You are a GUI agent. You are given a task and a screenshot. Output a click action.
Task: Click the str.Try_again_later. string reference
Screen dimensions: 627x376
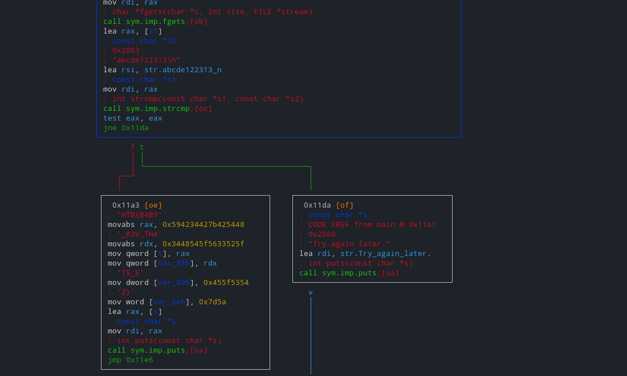coord(385,254)
